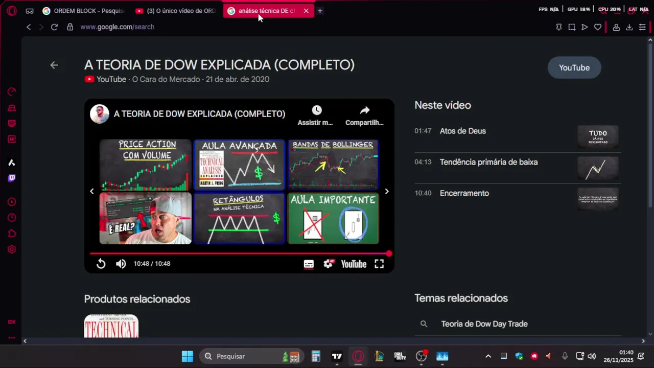This screenshot has width=654, height=368.
Task: Mute the video volume speaker
Action: pos(121,264)
